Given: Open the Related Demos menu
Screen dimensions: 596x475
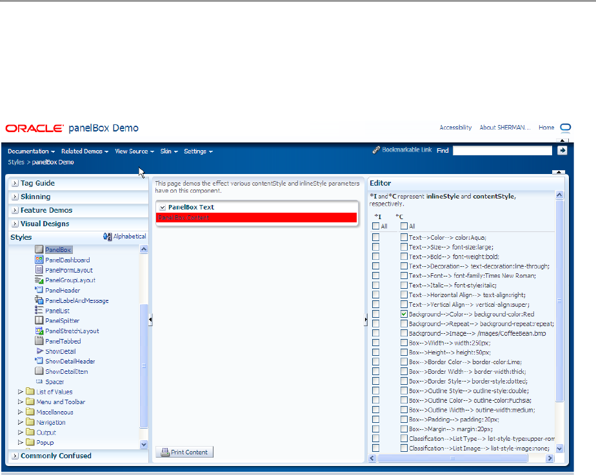Looking at the screenshot, I should [x=84, y=151].
